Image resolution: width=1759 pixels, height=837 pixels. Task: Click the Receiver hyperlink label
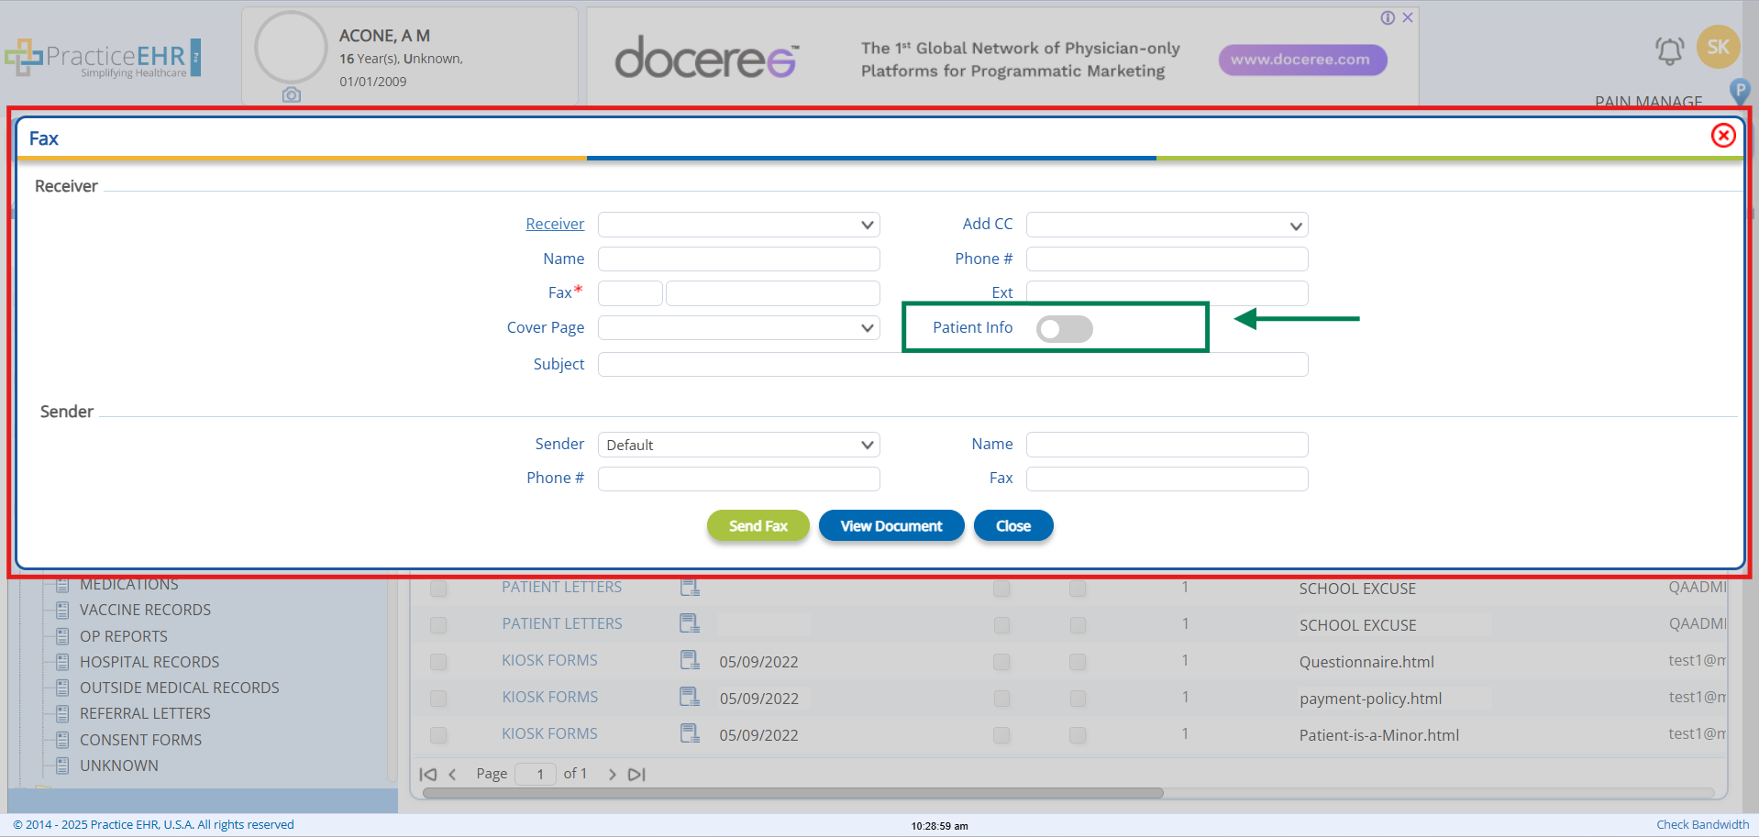pyautogui.click(x=555, y=224)
